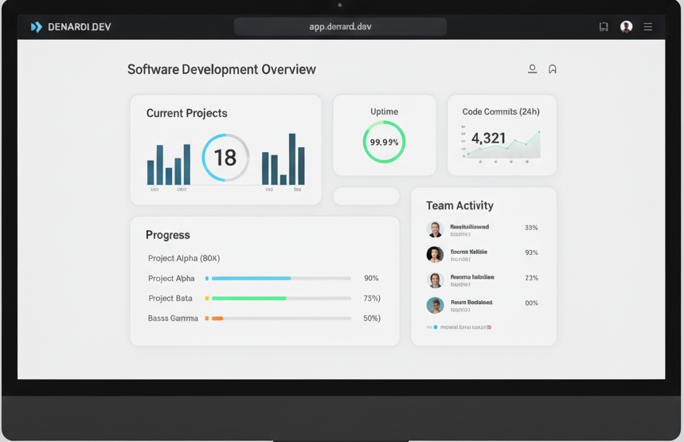Viewport: 684px width, 442px height.
Task: Select the team member avatar with 23%
Action: pyautogui.click(x=435, y=280)
